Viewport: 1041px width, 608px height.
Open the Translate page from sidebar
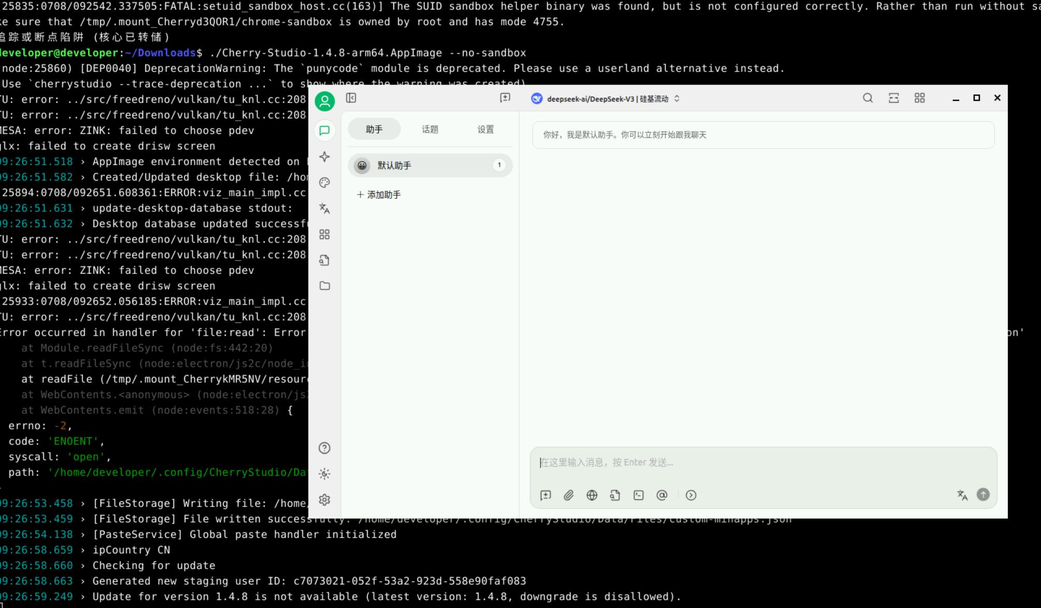tap(324, 208)
